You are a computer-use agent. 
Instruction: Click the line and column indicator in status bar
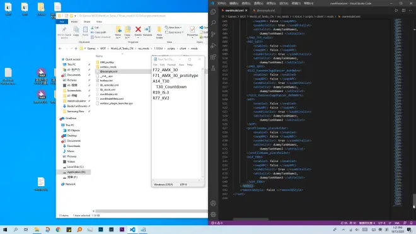349,223
